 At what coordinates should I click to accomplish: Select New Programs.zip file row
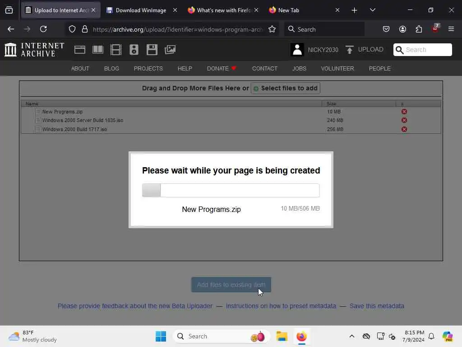[x=231, y=112]
